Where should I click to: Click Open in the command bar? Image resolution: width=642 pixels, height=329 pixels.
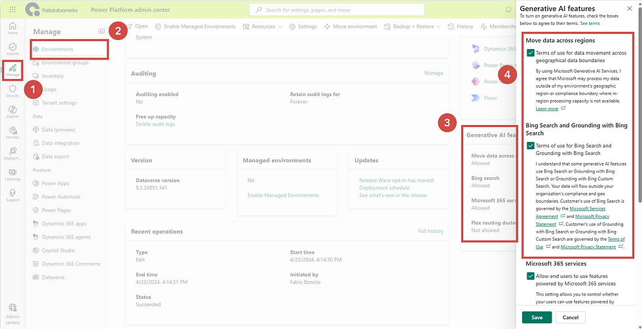137,26
